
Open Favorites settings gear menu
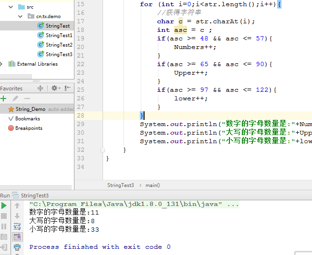coord(56,88)
